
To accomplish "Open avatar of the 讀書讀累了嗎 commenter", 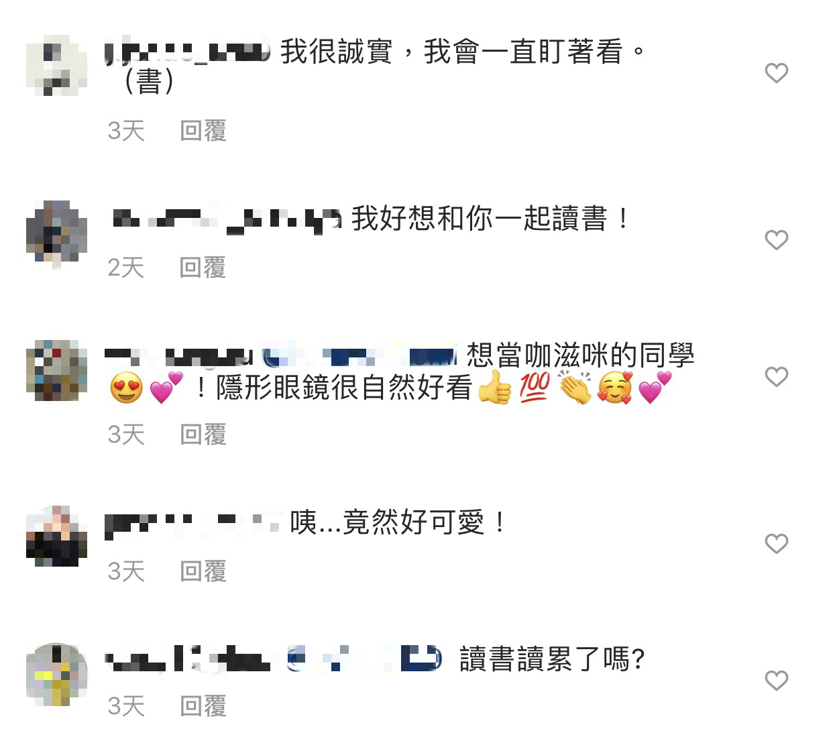I will (56, 675).
